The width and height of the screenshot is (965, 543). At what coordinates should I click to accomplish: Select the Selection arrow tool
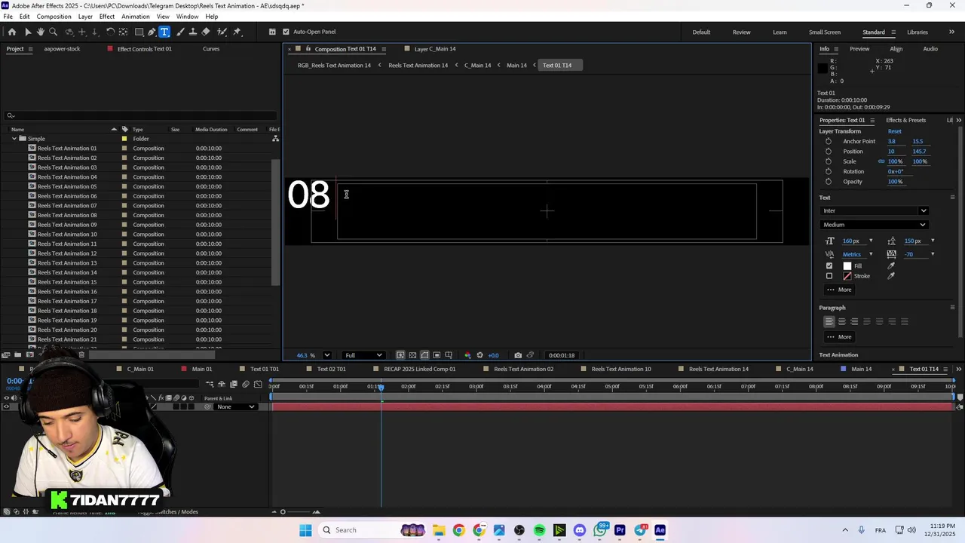tap(28, 32)
